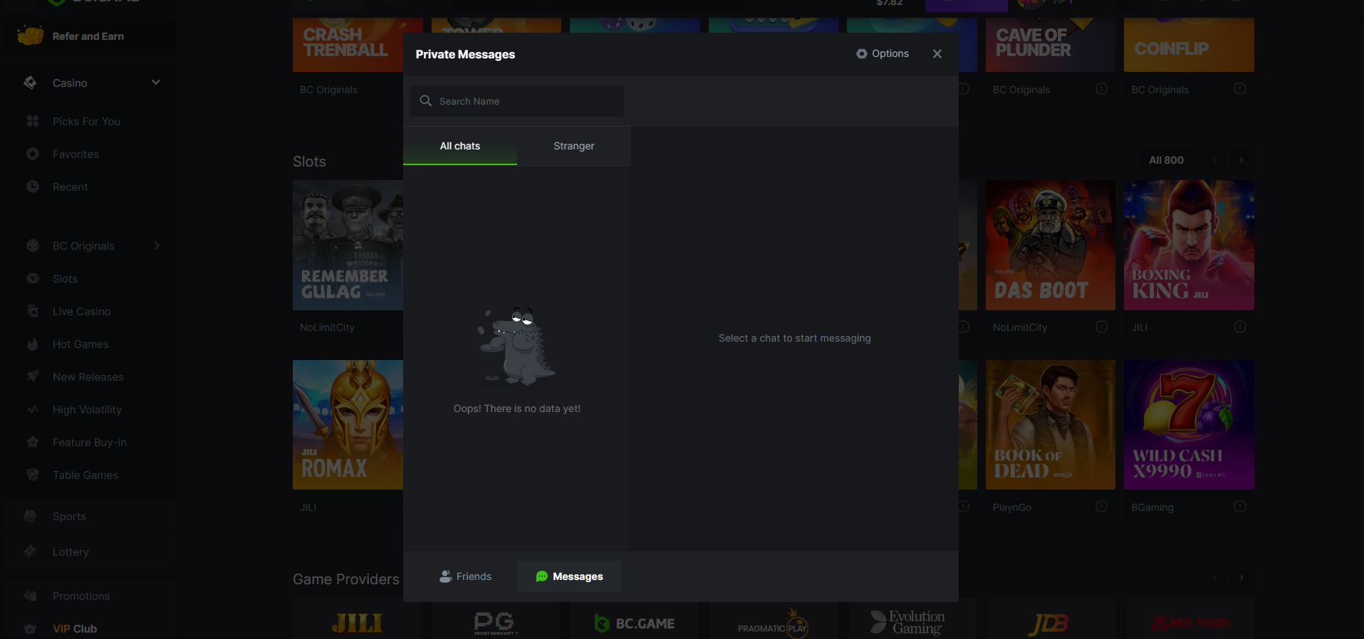Click the search magnifier icon
This screenshot has height=639, width=1364.
(x=426, y=101)
